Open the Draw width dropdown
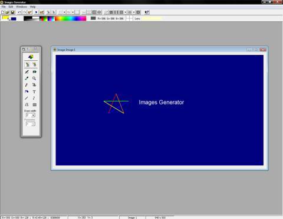Screen dimensions: 283x219 click(33, 115)
